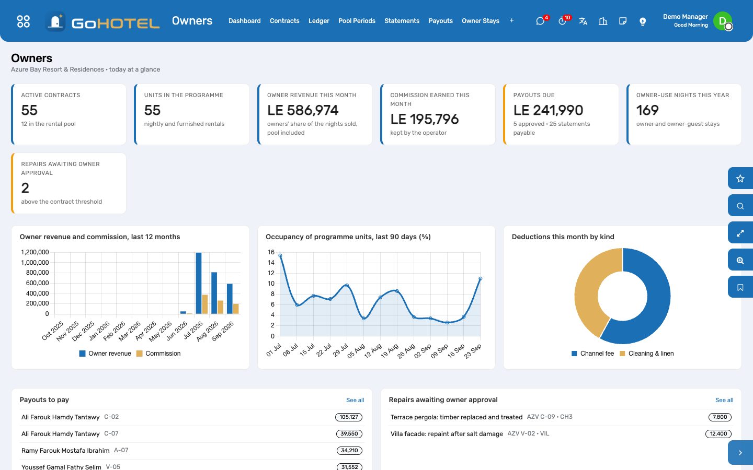Toggle the Commission legend swatch
This screenshot has height=470, width=753.
point(139,354)
